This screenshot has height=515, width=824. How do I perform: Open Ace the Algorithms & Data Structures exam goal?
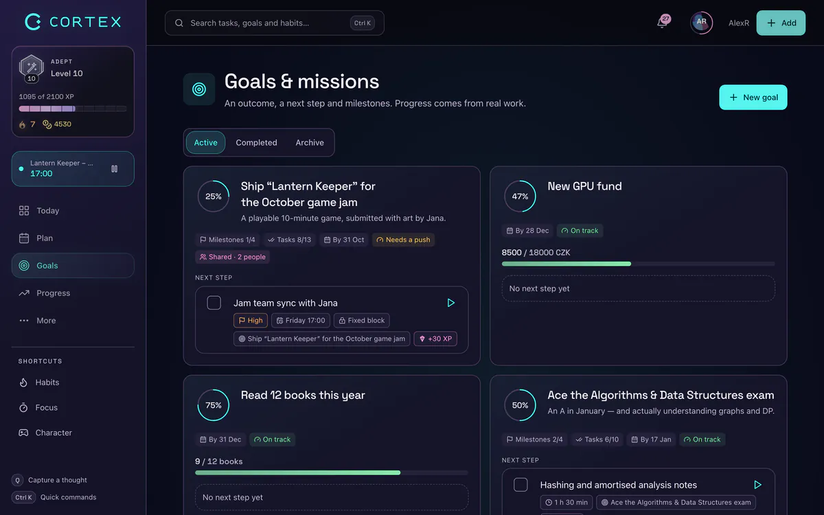pyautogui.click(x=661, y=396)
